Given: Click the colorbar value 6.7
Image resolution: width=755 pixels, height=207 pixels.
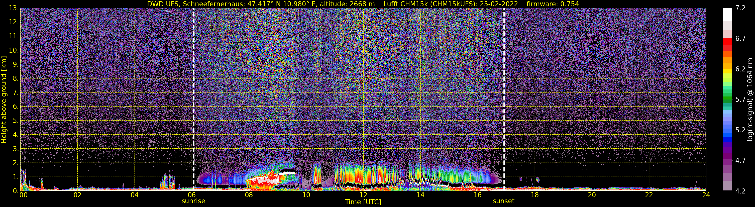Looking at the screenshot, I should click(740, 39).
